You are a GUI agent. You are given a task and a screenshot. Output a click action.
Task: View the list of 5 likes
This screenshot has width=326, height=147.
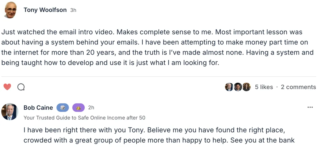click(x=264, y=87)
